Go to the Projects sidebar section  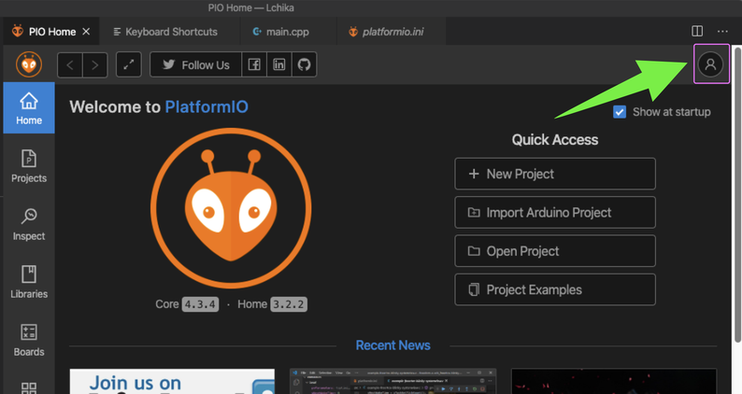[x=29, y=166]
